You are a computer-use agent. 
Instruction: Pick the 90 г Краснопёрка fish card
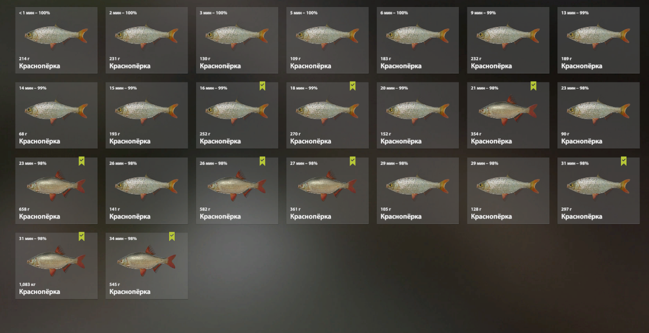point(598,115)
